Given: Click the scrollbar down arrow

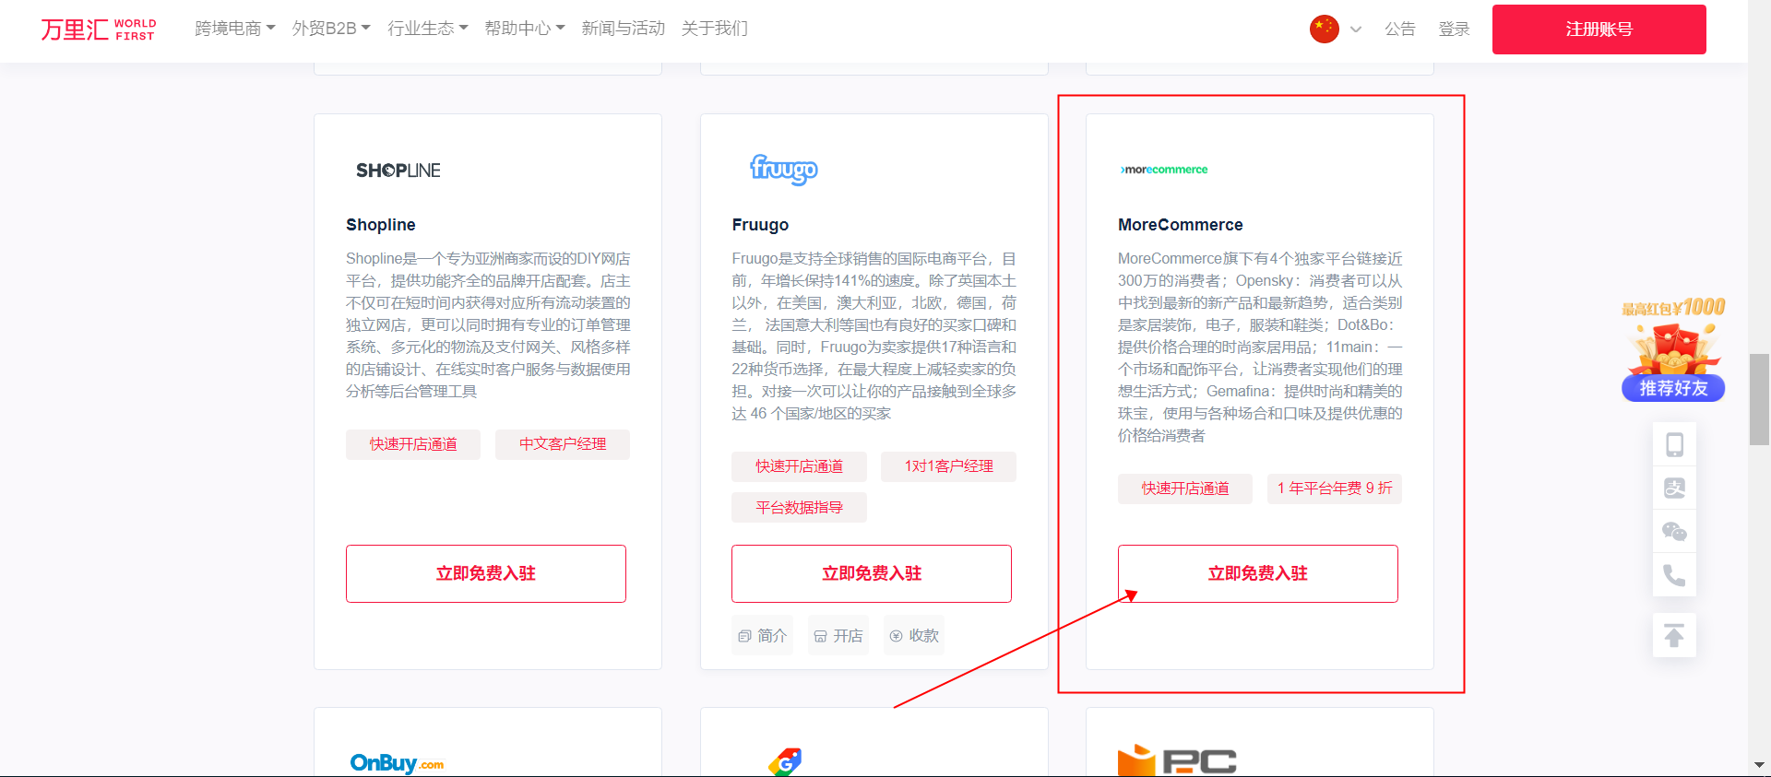Looking at the screenshot, I should (1760, 765).
